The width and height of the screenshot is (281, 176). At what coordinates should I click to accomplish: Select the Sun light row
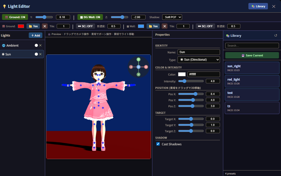click(x=22, y=54)
